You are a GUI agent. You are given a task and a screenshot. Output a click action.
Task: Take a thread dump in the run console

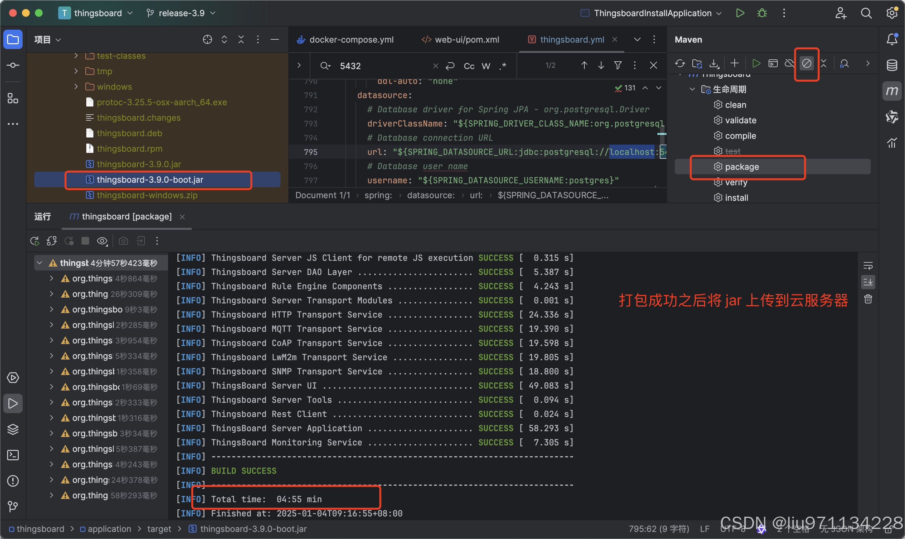coord(123,241)
